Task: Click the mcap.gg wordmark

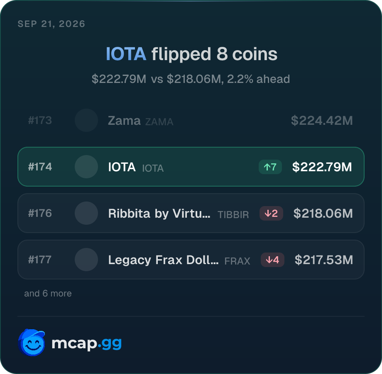Action: point(86,343)
